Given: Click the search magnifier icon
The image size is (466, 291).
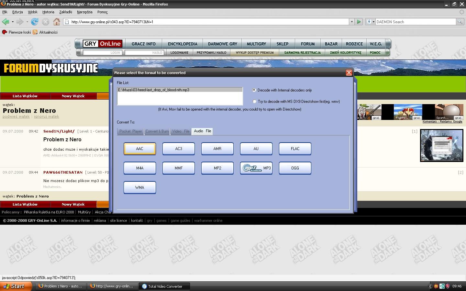Looking at the screenshot, I should (460, 22).
